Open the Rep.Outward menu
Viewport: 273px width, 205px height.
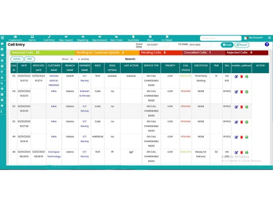[99, 38]
